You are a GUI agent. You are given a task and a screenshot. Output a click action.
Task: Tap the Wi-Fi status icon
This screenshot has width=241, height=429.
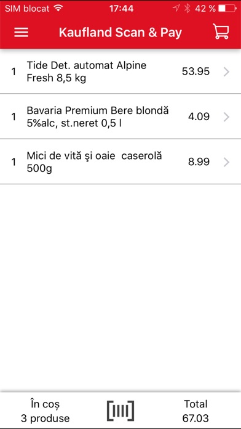[58, 8]
